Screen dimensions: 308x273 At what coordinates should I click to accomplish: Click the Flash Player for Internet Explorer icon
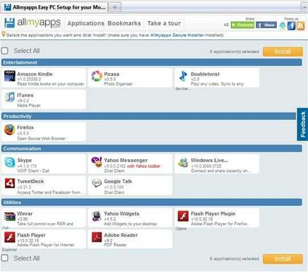click(10, 237)
